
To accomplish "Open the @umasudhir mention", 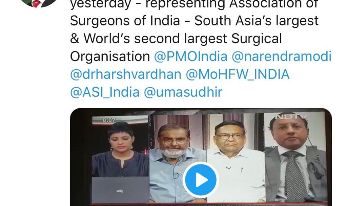I will 183,92.
